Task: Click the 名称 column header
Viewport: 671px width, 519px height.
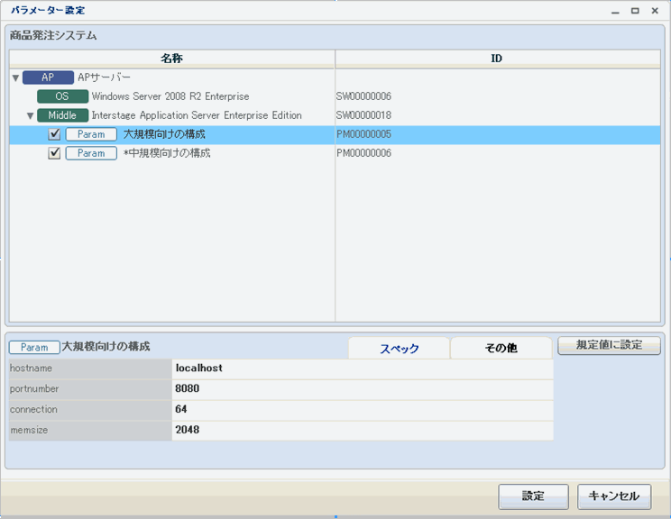Action: pyautogui.click(x=171, y=59)
